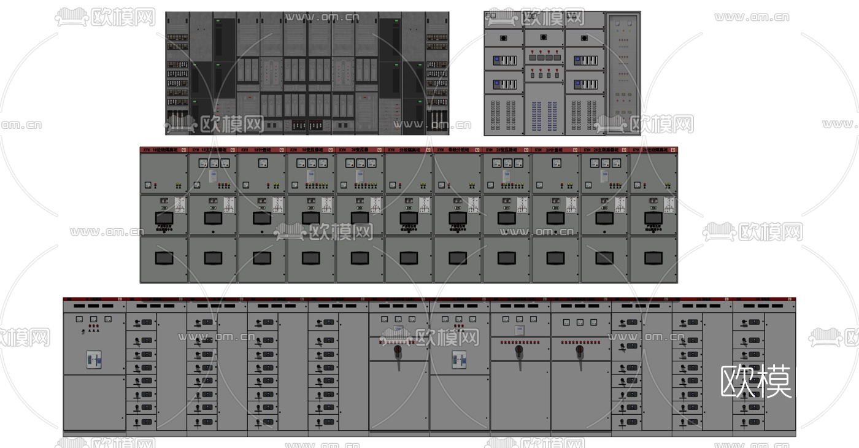The height and width of the screenshot is (448, 859).
Task: Click the breaker in the leftmost low-voltage cabinet
Action: [93, 360]
